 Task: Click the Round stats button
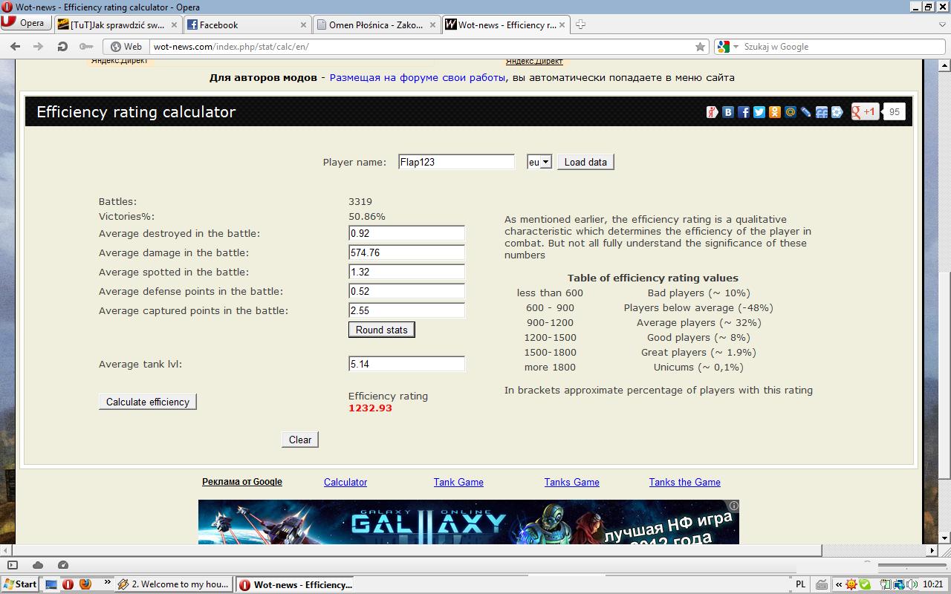(381, 330)
